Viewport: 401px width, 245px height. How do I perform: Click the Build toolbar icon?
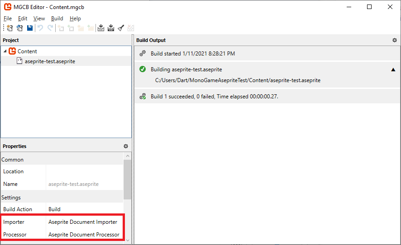coord(101,28)
